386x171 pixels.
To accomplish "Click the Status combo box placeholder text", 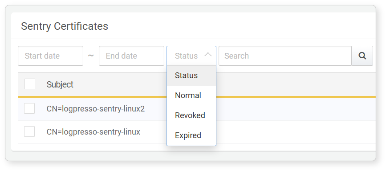I will coord(186,56).
